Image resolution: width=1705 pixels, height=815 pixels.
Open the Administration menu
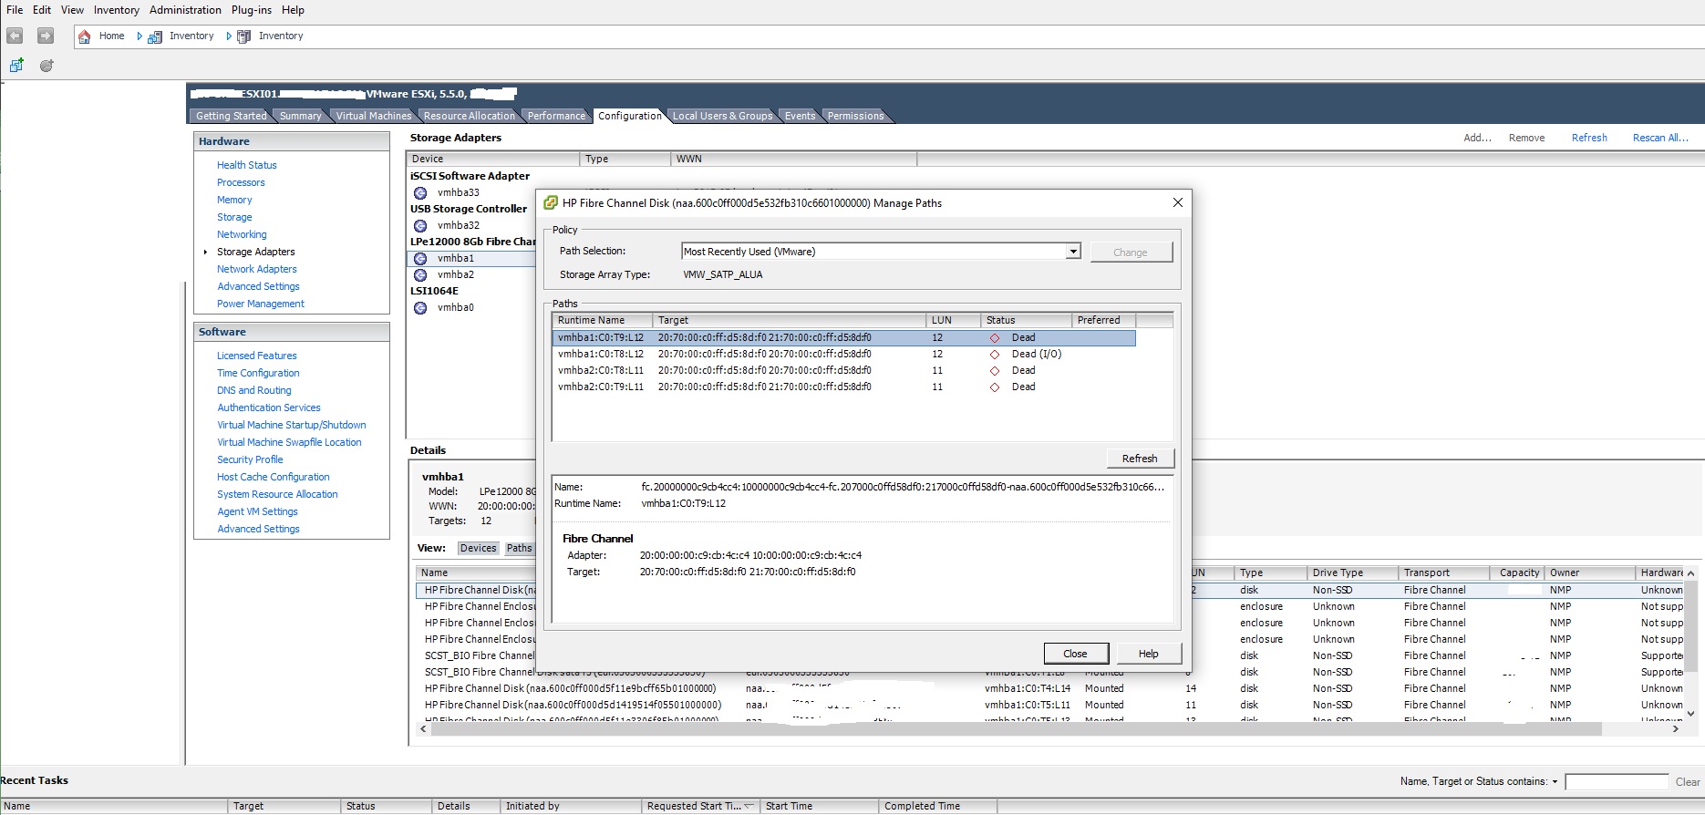click(x=185, y=10)
